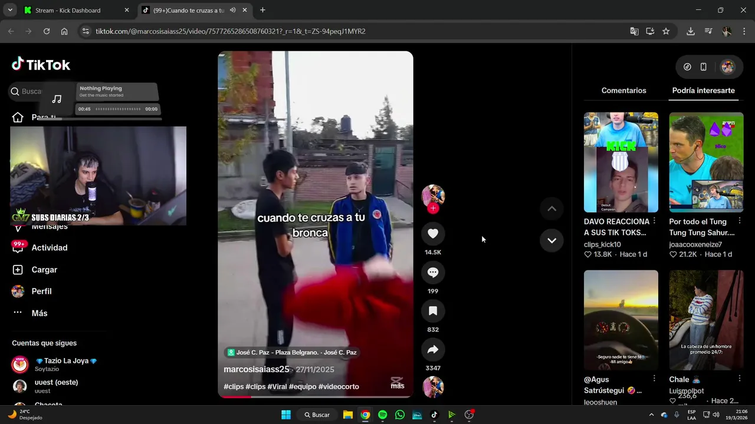Mute the TikTok tab audio icon
The width and height of the screenshot is (755, 424).
click(x=232, y=10)
